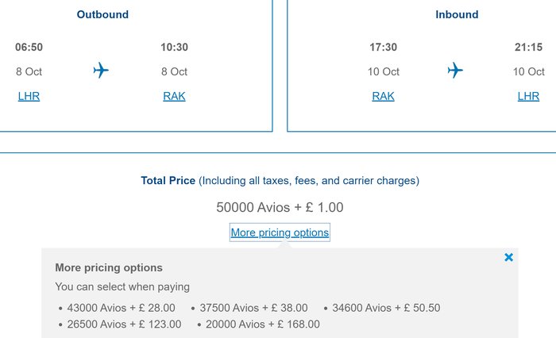Click the 06:50 outbound departure time
Viewport: 556px width, 338px height.
(29, 47)
